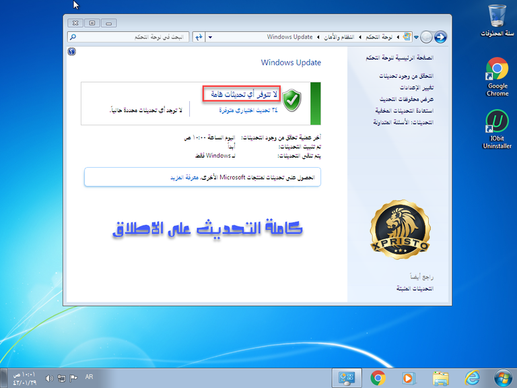Open Windows Explorer folder in the taskbar
The width and height of the screenshot is (517, 388).
click(440, 379)
